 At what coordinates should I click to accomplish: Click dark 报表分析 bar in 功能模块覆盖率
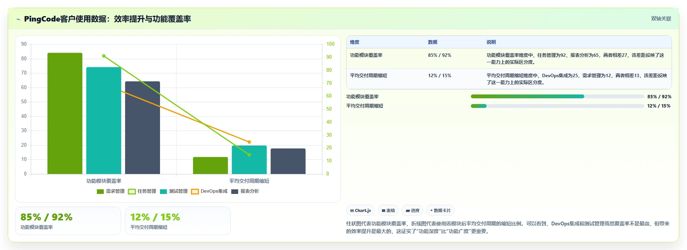142,127
